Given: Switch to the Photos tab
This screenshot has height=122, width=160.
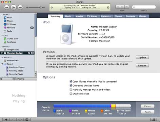Looking at the screenshot, I should [x=118, y=16].
